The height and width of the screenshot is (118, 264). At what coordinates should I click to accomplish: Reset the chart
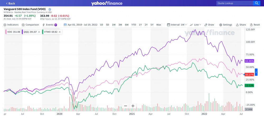pos(255,25)
